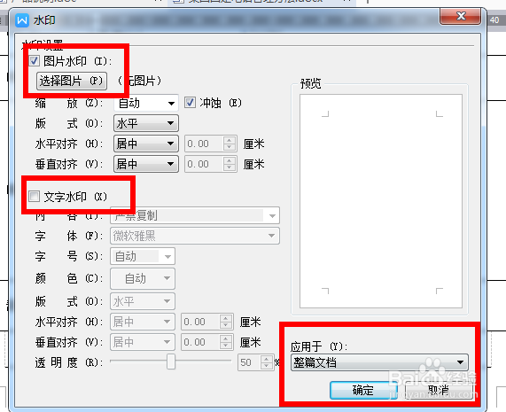Viewport: 506px width, 412px height.
Task: Click the 选择图片 button
Action: pyautogui.click(x=72, y=81)
